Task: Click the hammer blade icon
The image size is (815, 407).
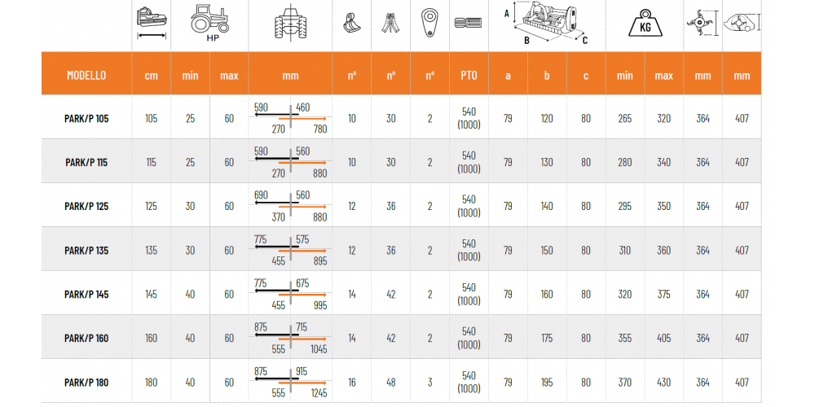Action: point(352,24)
